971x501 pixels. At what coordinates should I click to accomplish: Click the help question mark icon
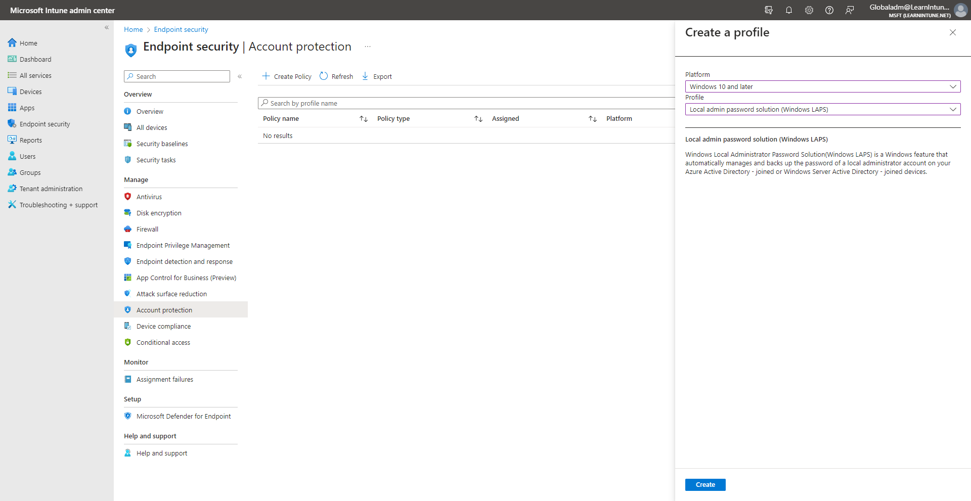[829, 10]
